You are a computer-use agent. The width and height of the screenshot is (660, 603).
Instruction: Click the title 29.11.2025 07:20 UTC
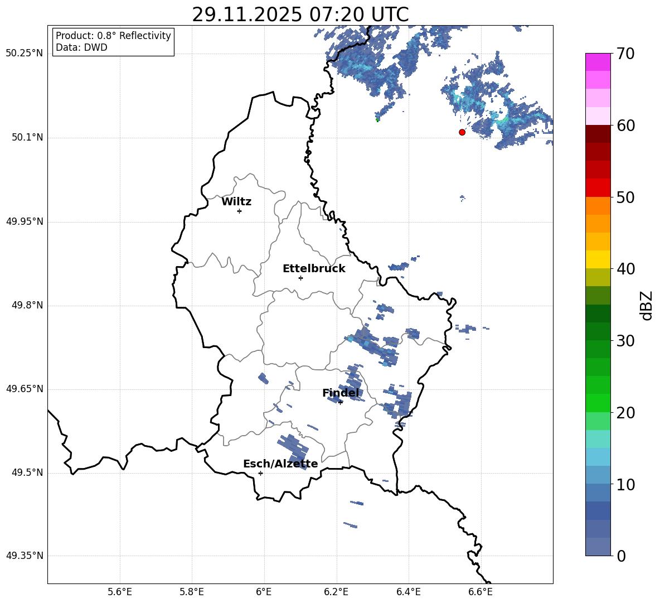(x=300, y=15)
